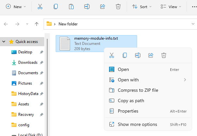Go up one folder level with the Up arrow

tap(36, 24)
